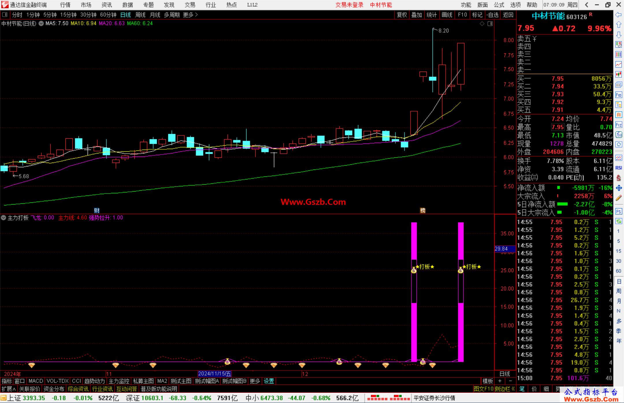Click the panel layout icon beside diamond

click(490, 24)
